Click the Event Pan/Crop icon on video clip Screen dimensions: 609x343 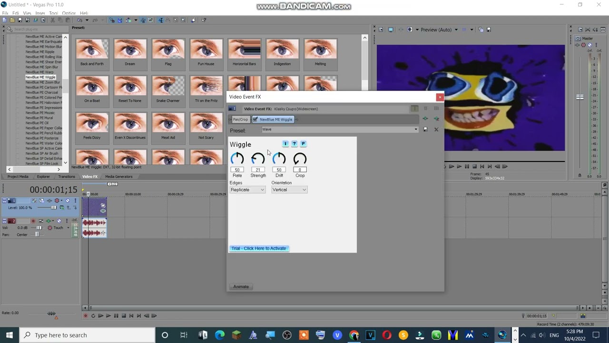tap(103, 205)
